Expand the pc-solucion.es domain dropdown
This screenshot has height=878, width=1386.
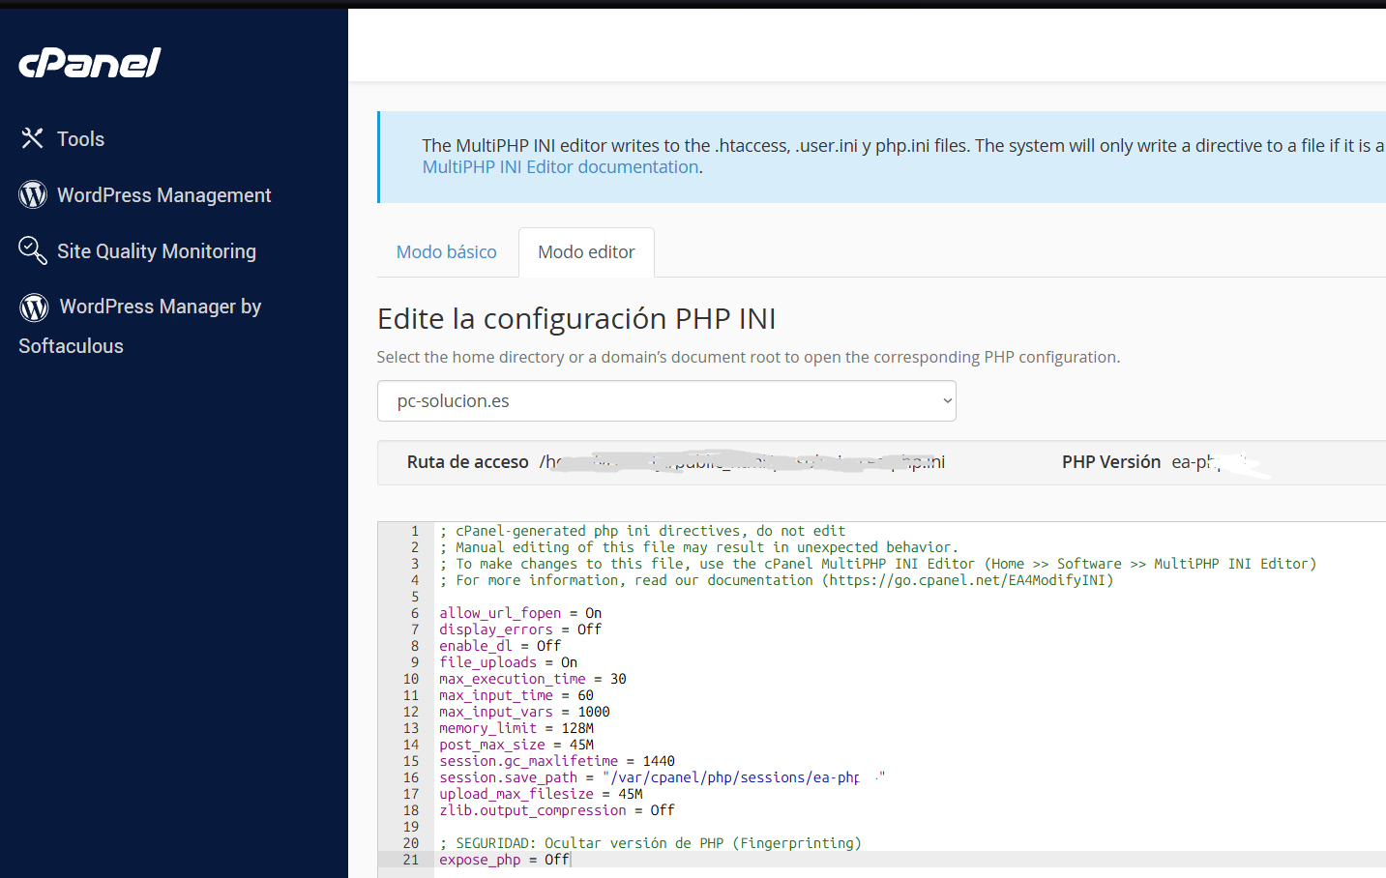tap(666, 401)
